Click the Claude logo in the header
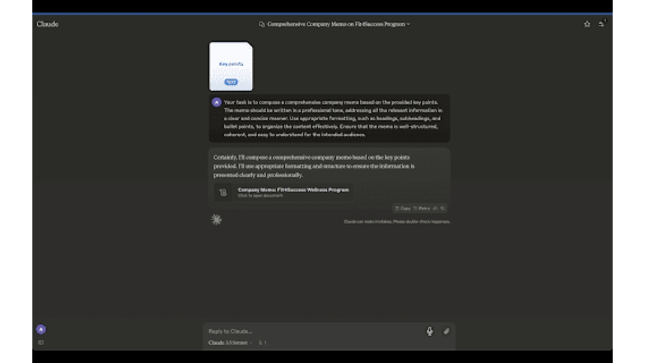645x363 pixels. (47, 24)
